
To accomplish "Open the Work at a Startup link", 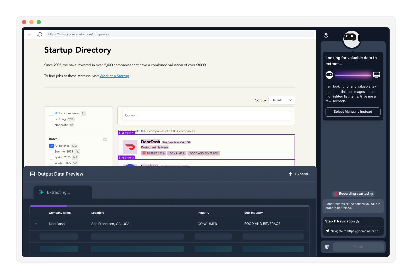I will [114, 76].
